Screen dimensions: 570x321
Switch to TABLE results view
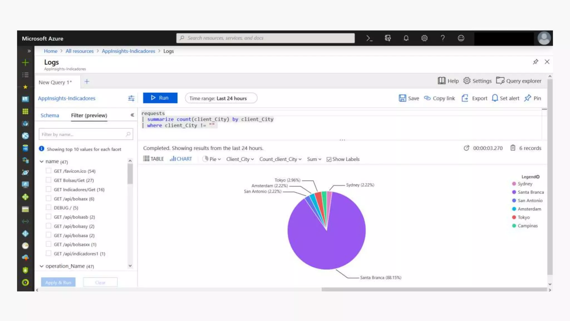[153, 159]
